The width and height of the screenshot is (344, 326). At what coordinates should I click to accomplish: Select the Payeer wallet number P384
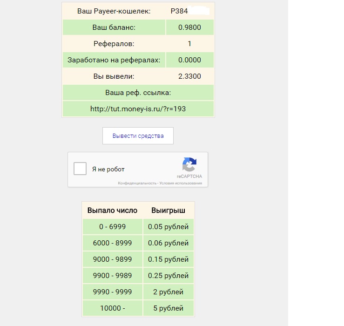(x=180, y=11)
